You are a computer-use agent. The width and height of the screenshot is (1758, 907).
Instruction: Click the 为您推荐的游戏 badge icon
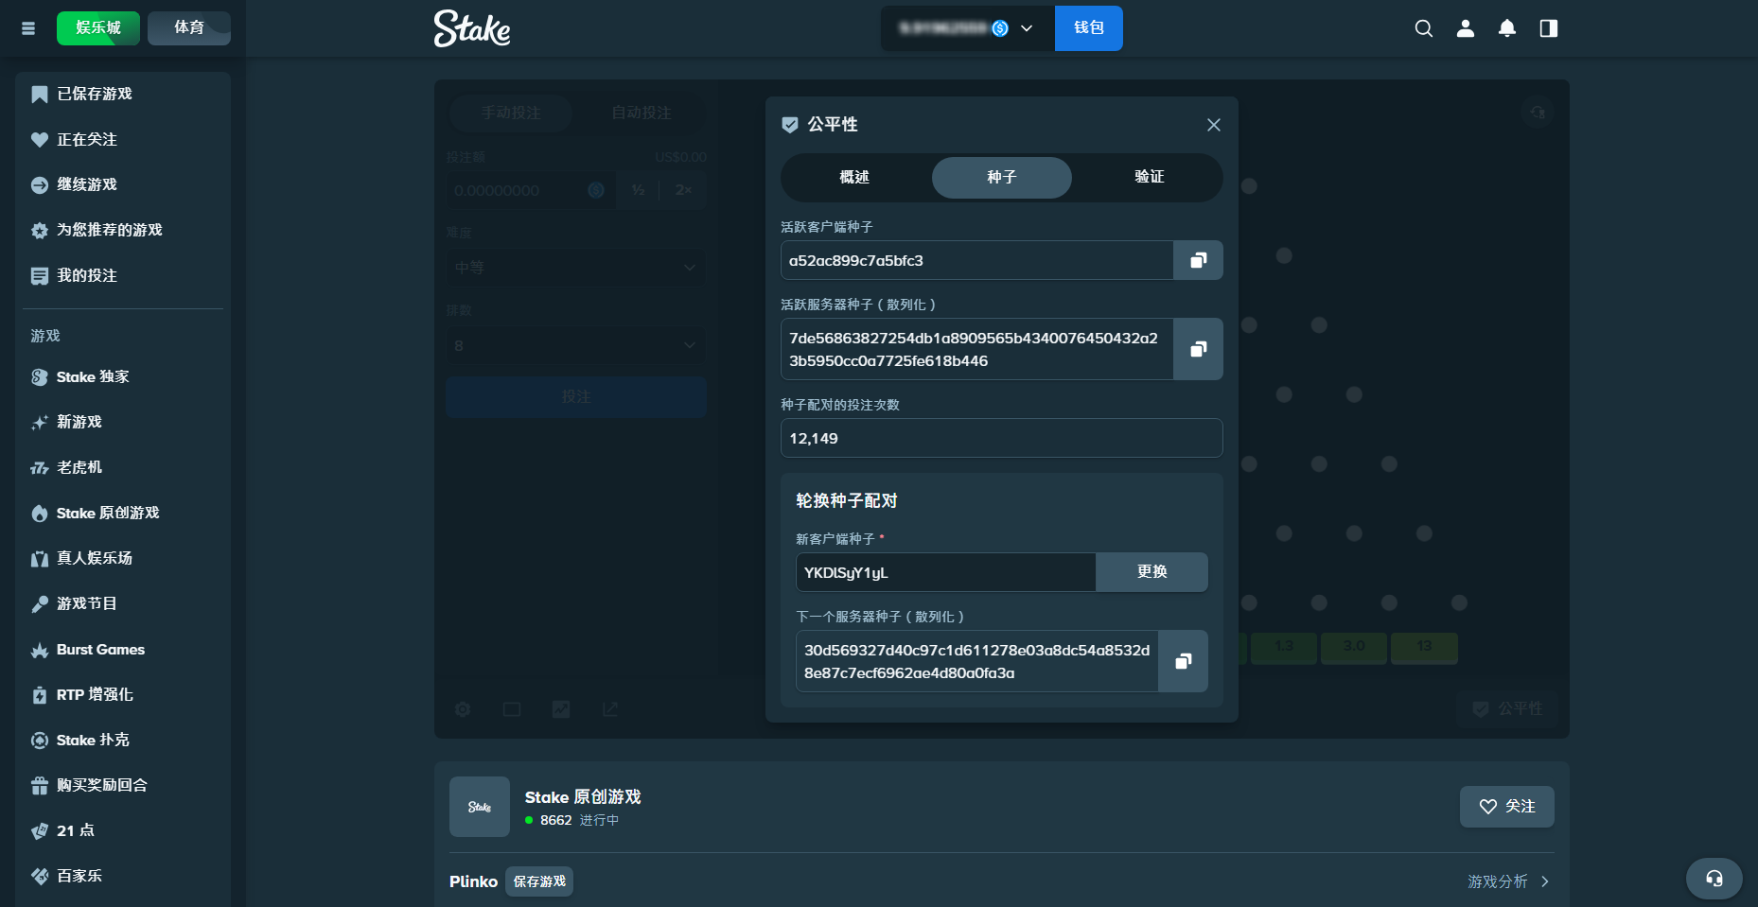coord(40,231)
